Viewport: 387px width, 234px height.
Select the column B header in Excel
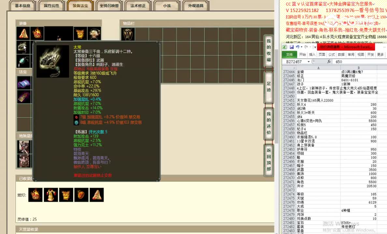(359, 68)
